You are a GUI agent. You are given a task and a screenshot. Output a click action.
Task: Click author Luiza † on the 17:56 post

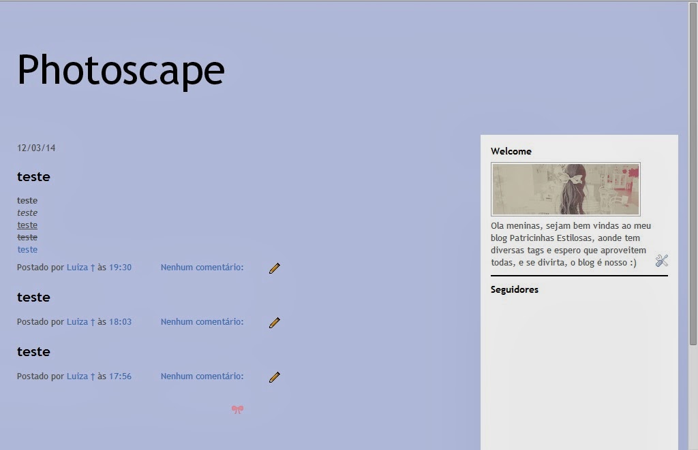tap(80, 376)
